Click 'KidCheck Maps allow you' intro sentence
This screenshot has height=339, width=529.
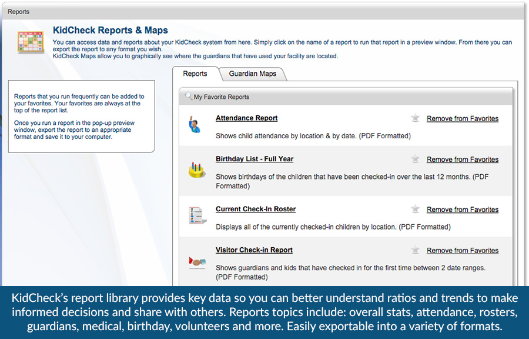tap(195, 56)
